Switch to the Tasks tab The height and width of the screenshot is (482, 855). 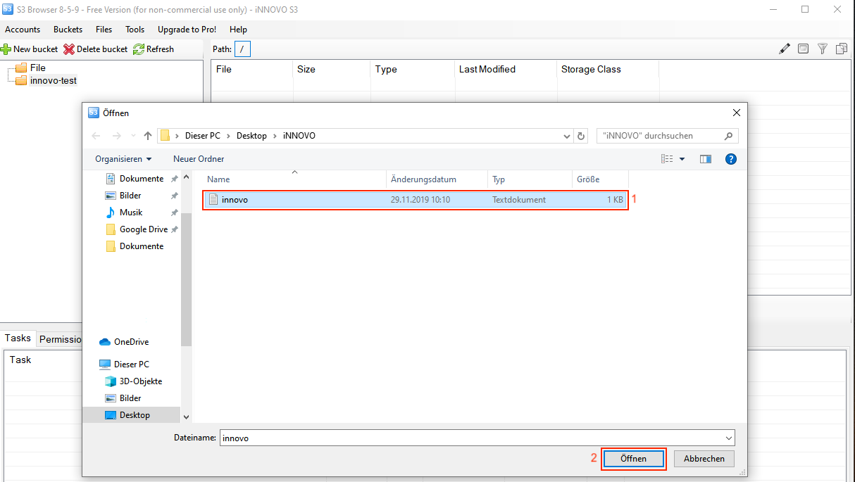point(18,338)
